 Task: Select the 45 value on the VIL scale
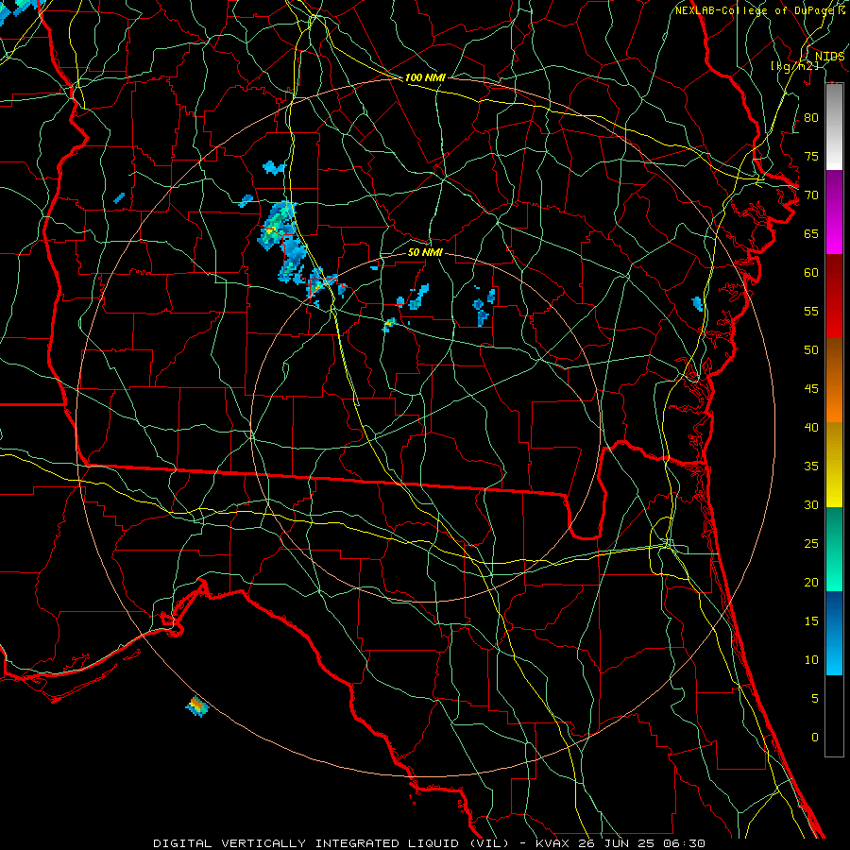click(x=811, y=389)
